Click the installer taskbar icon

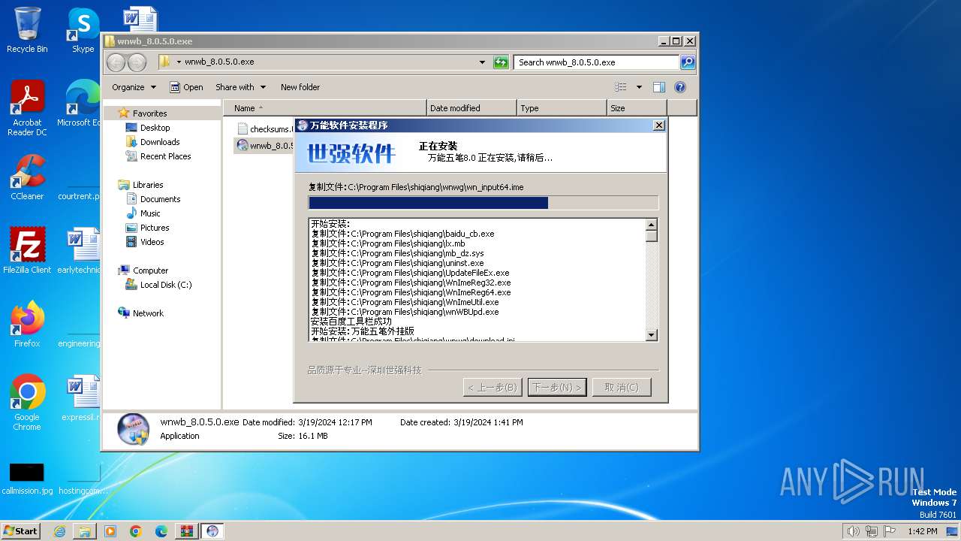(x=212, y=531)
